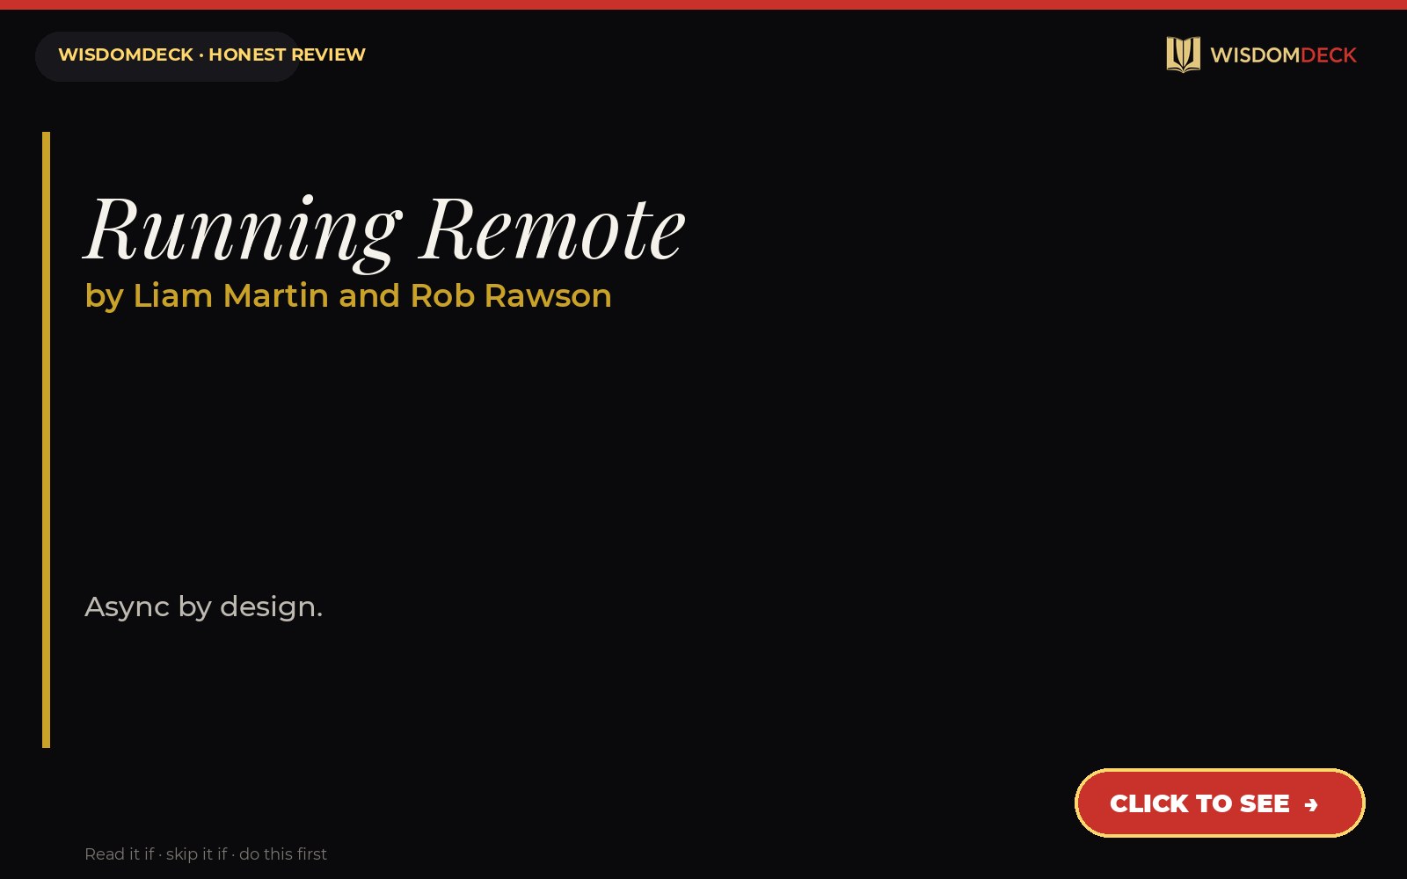Screen dimensions: 1407x879
Task: Click the author line "by Liam Martin and Rob Rawson"
Action: (x=348, y=296)
